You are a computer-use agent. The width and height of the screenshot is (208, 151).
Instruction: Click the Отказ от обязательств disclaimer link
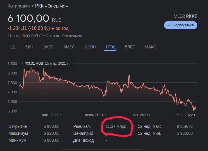pos(64,36)
